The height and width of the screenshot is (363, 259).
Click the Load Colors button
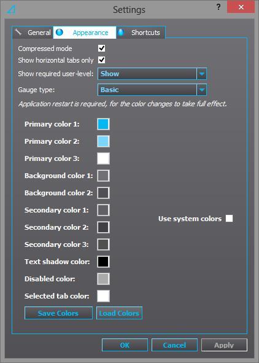coord(119,313)
